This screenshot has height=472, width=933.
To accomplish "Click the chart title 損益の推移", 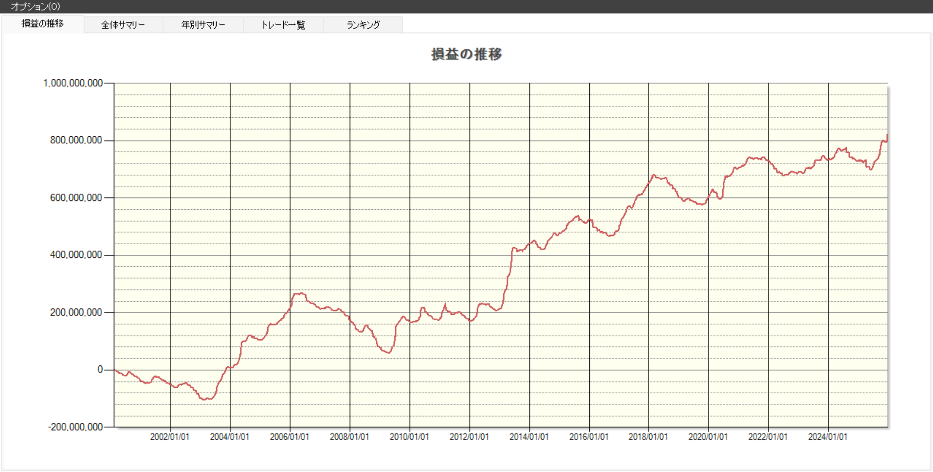I will tap(466, 54).
